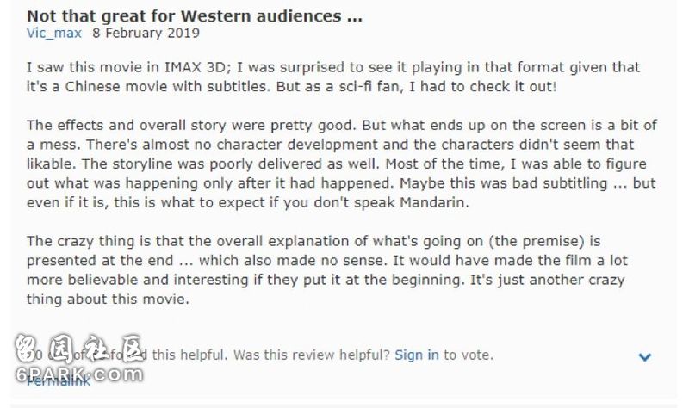Click the sentence starting 'The effects and overall story'

pyautogui.click(x=191, y=125)
